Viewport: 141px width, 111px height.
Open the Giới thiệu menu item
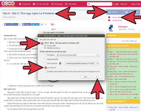71,4
